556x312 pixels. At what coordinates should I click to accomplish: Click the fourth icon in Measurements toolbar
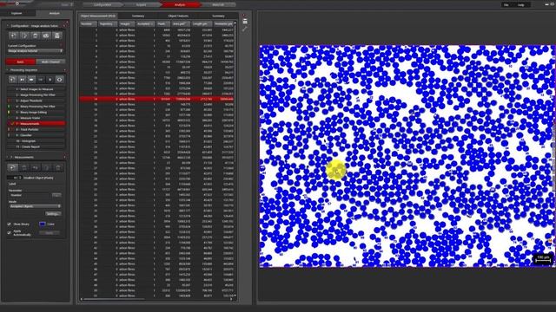tap(47, 167)
